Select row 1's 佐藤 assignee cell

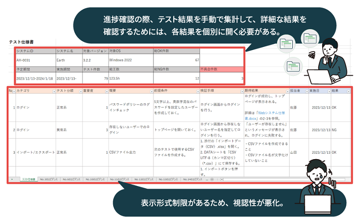click(299, 107)
